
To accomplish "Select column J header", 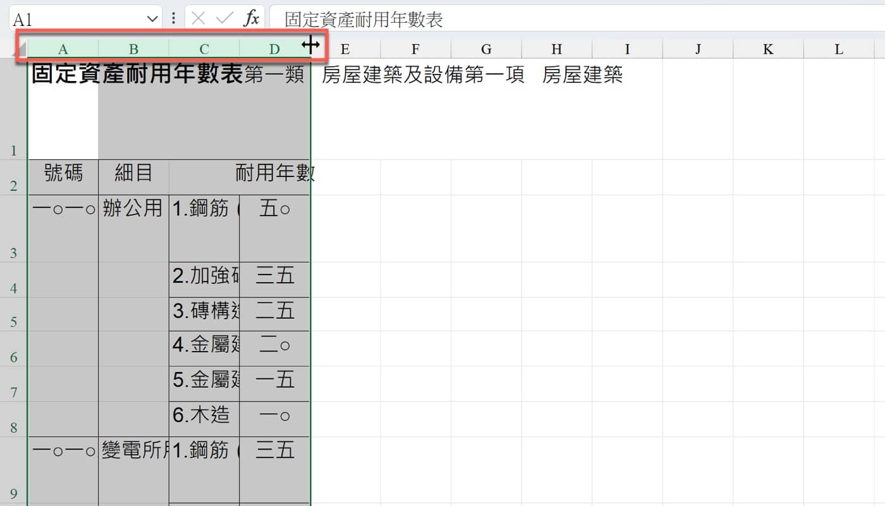I will pos(698,49).
